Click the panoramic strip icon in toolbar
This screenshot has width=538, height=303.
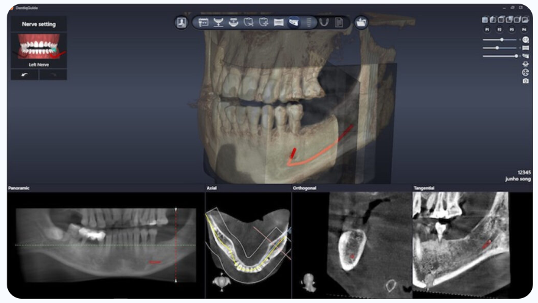pyautogui.click(x=279, y=23)
